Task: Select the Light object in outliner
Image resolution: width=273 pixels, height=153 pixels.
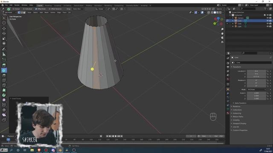Action: [x=240, y=26]
